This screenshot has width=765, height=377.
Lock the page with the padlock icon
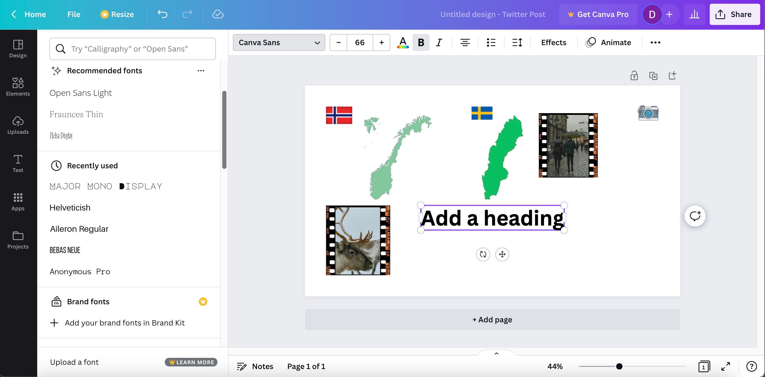(634, 76)
